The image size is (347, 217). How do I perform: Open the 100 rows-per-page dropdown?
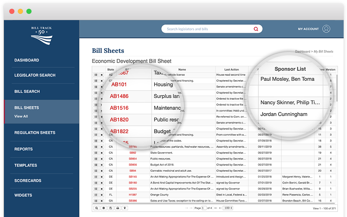[228, 208]
